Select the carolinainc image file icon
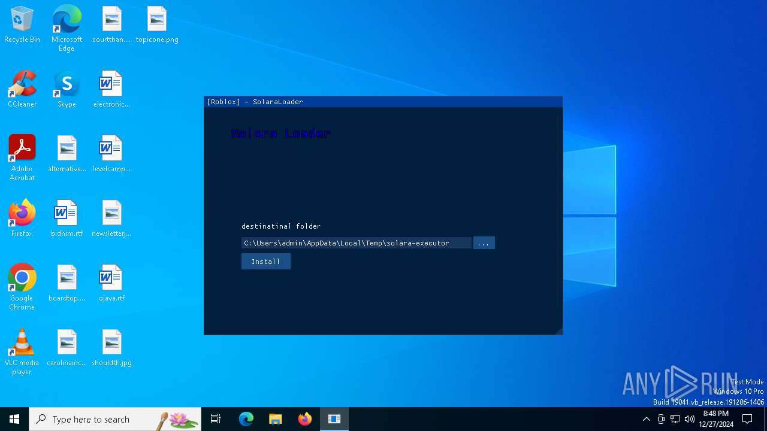767x431 pixels. pyautogui.click(x=67, y=348)
